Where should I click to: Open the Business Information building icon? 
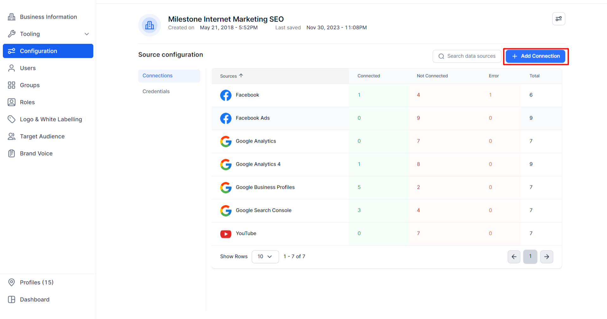[11, 17]
